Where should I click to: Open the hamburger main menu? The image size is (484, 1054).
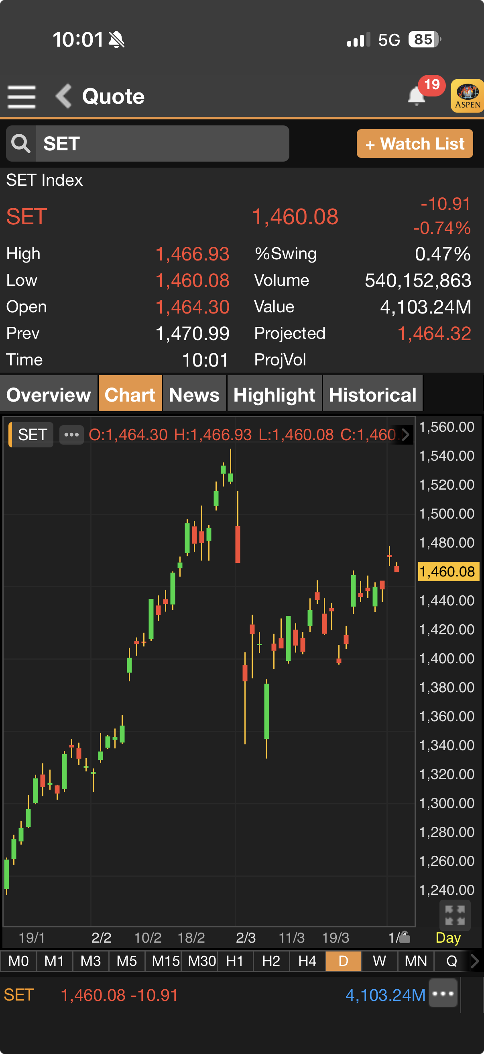point(21,97)
